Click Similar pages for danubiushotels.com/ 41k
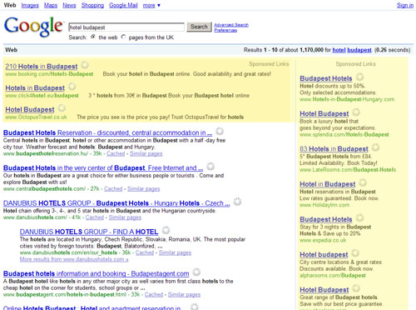 (x=125, y=217)
